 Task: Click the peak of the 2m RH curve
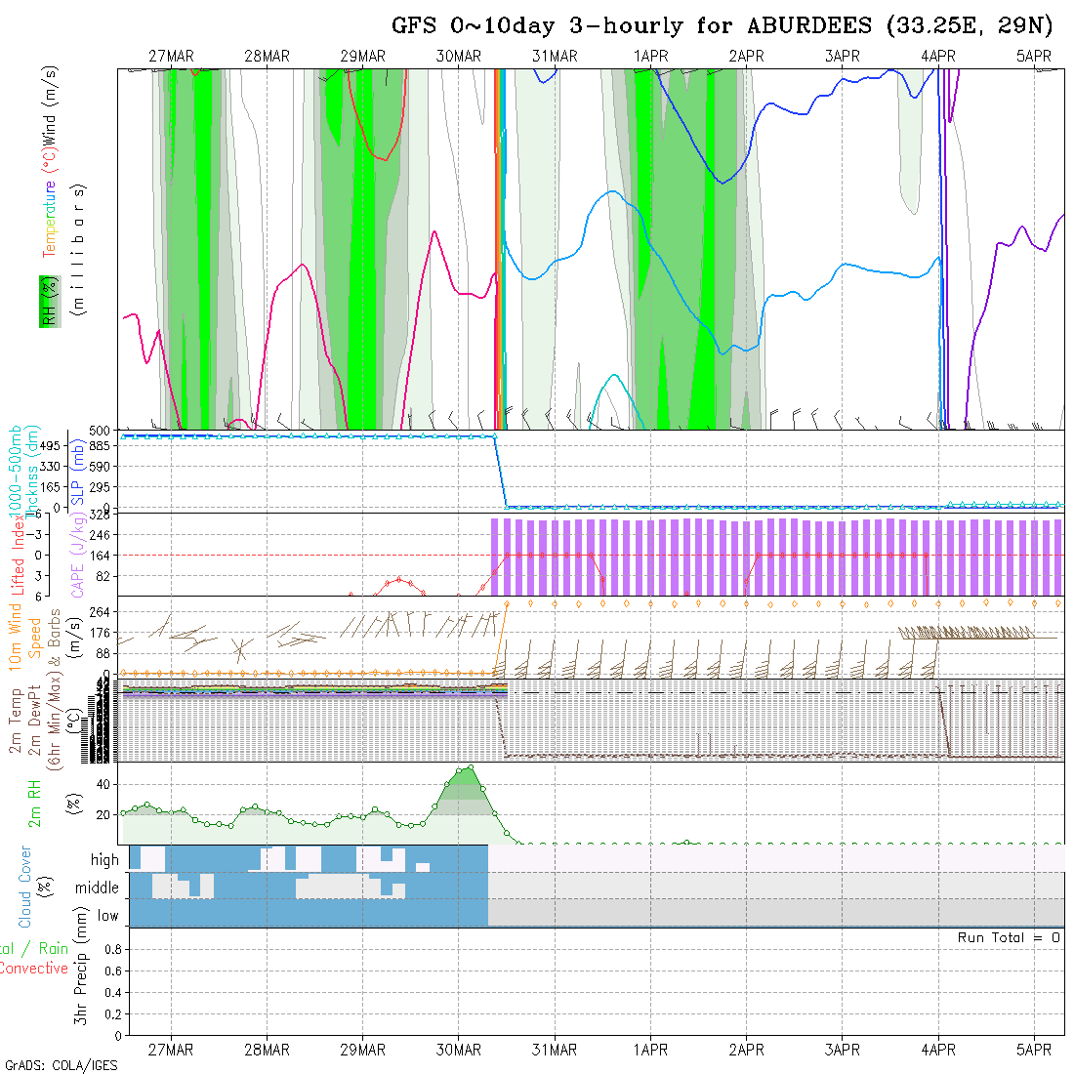coord(471,767)
